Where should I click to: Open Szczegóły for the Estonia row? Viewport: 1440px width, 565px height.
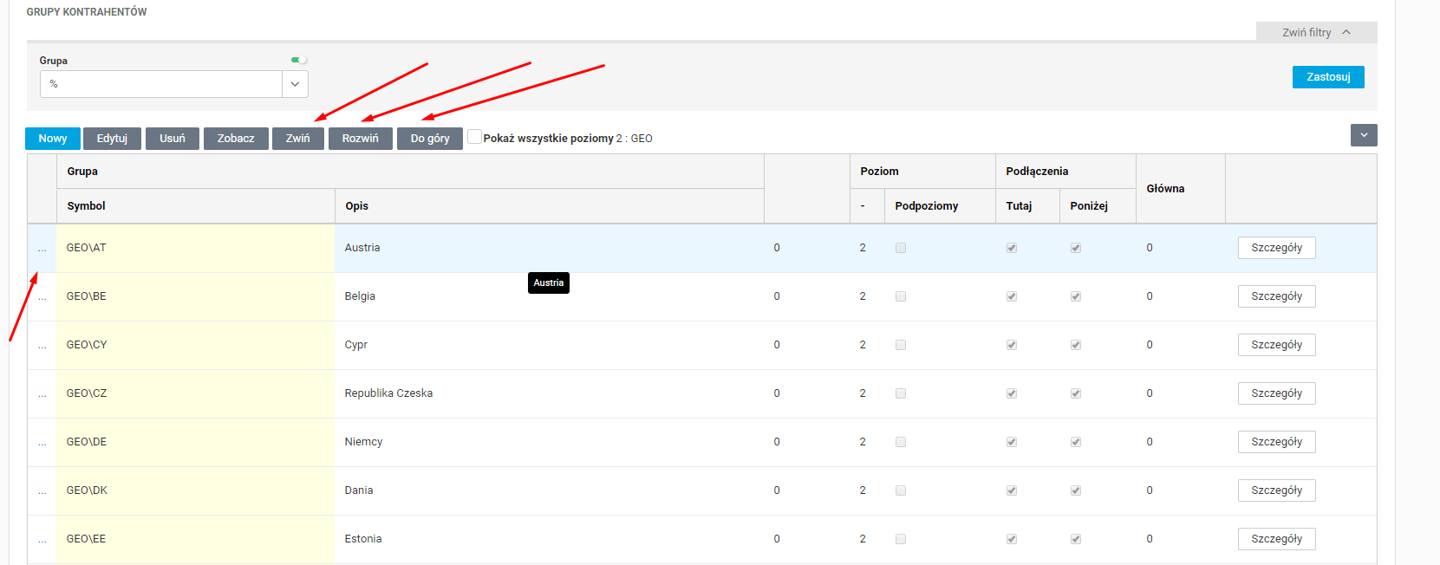coord(1276,539)
